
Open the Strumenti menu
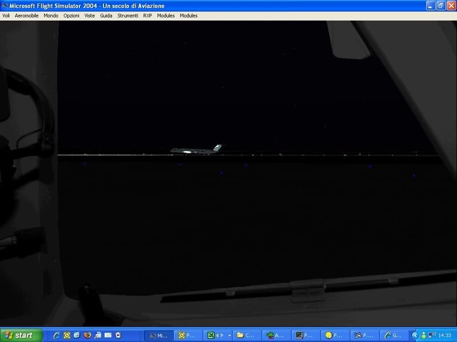click(x=127, y=16)
